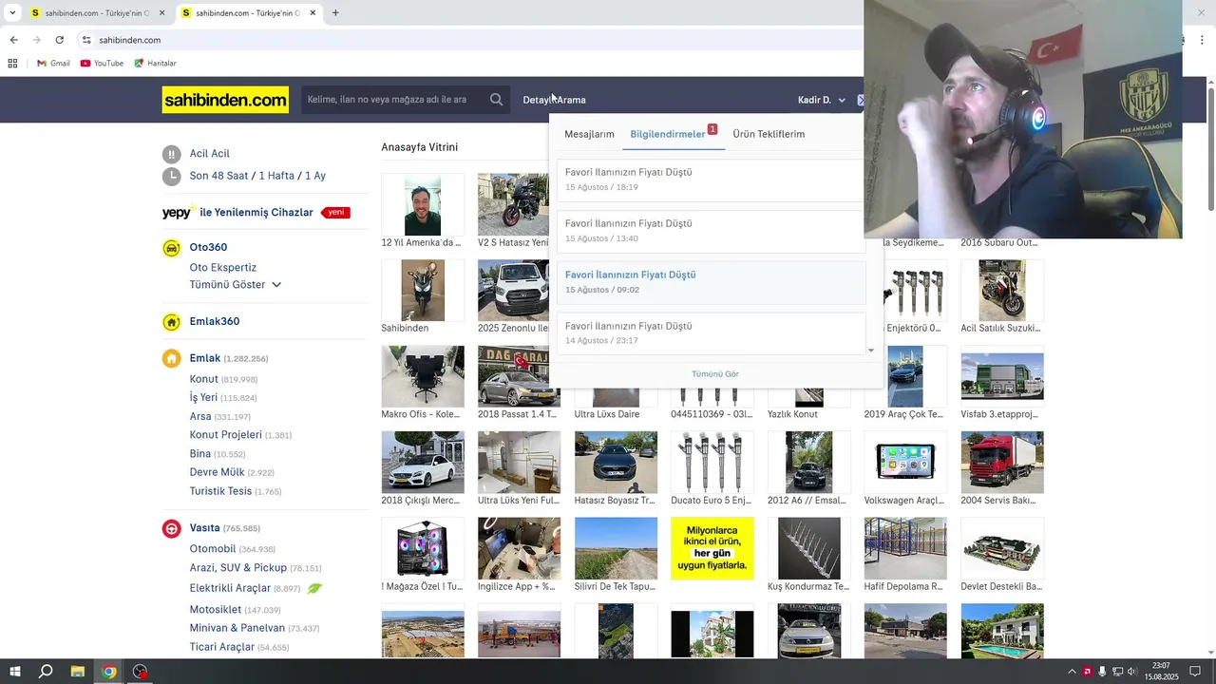The height and width of the screenshot is (684, 1216).
Task: Open the 1 Hafta listings link
Action: [x=276, y=176]
